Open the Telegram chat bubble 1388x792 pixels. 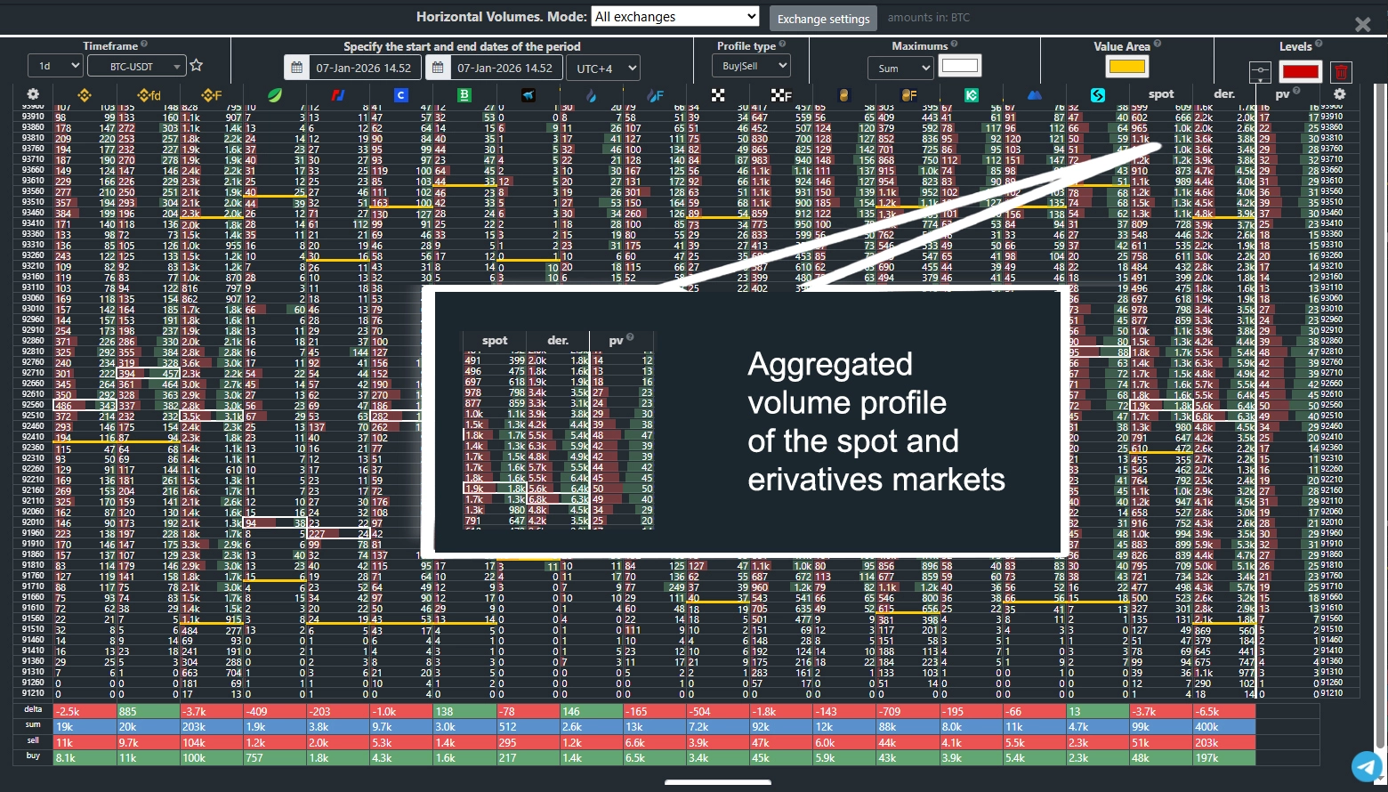coord(1367,766)
